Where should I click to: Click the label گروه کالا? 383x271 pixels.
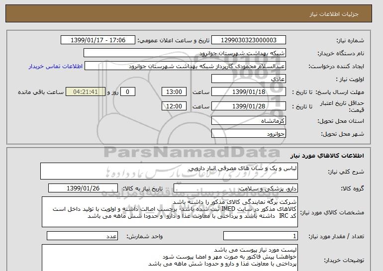353,188
